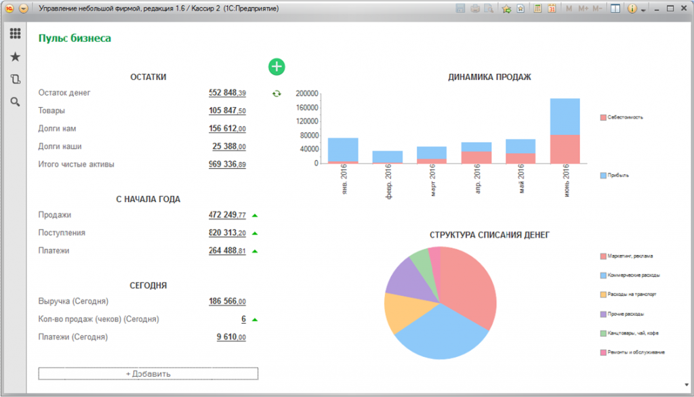The width and height of the screenshot is (694, 397).
Task: Open History scroll icon in sidebar
Action: coord(15,79)
